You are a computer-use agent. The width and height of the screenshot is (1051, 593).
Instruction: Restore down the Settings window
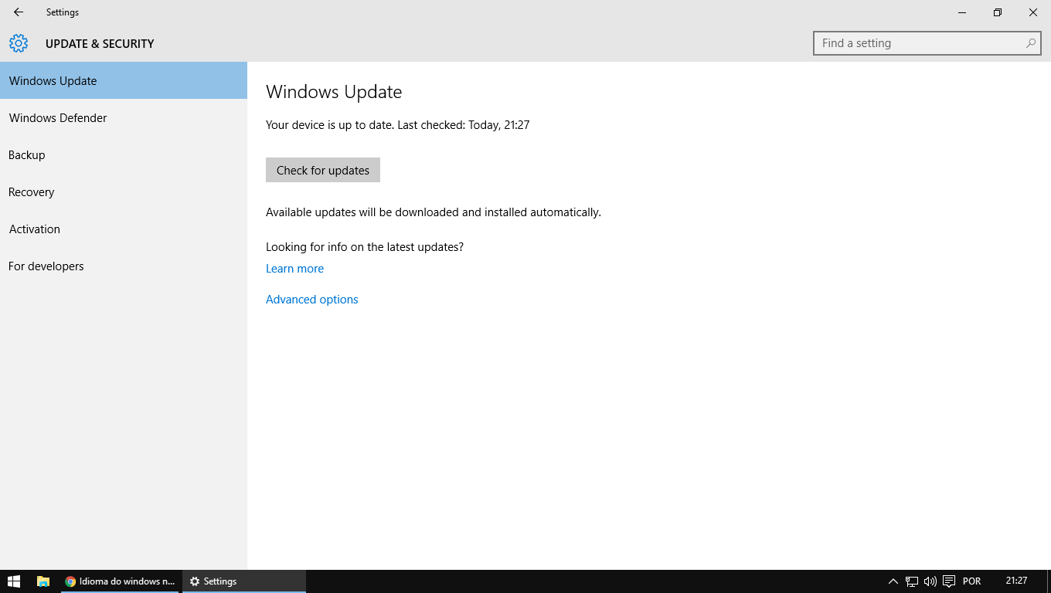tap(998, 12)
